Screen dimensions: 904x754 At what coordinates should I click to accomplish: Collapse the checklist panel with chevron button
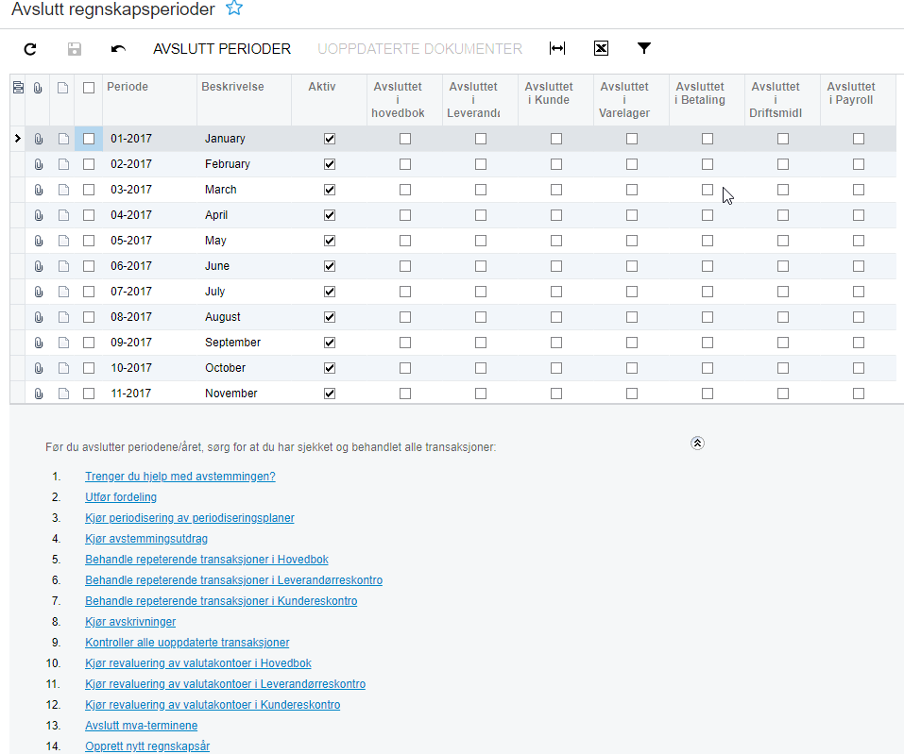coord(698,443)
